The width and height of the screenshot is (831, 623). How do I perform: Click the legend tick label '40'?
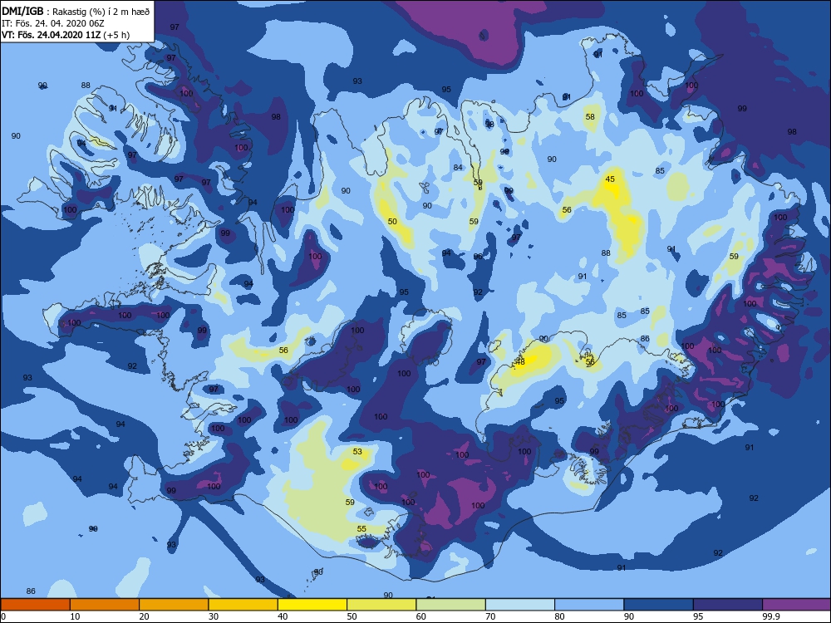click(x=283, y=616)
